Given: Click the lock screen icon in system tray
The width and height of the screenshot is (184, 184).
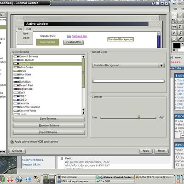Looking at the screenshot, I should click(178, 177).
